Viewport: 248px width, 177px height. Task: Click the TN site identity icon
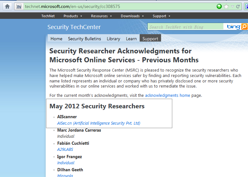point(19,7)
